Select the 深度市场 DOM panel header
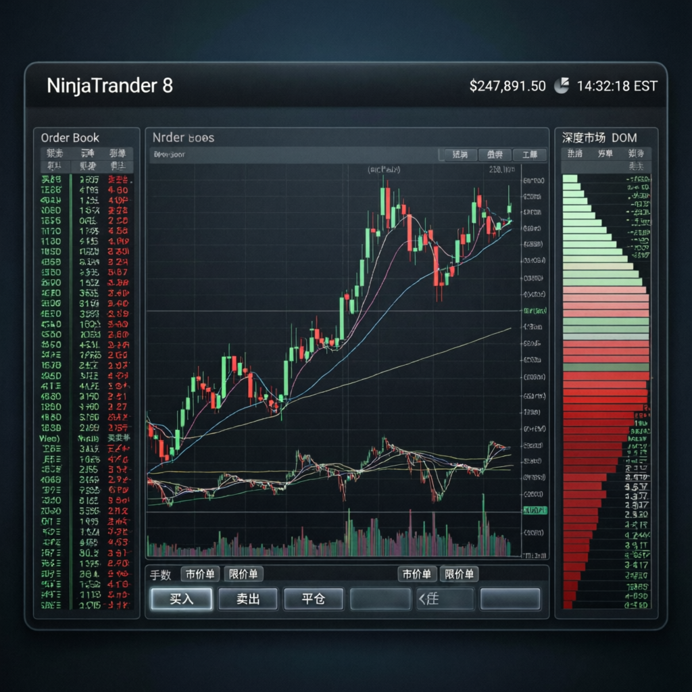 click(599, 138)
